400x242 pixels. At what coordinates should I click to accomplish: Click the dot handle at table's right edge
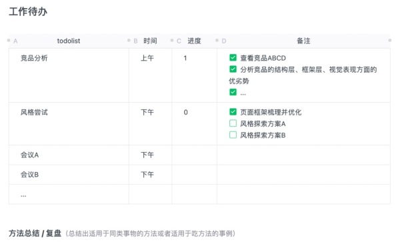(390, 40)
